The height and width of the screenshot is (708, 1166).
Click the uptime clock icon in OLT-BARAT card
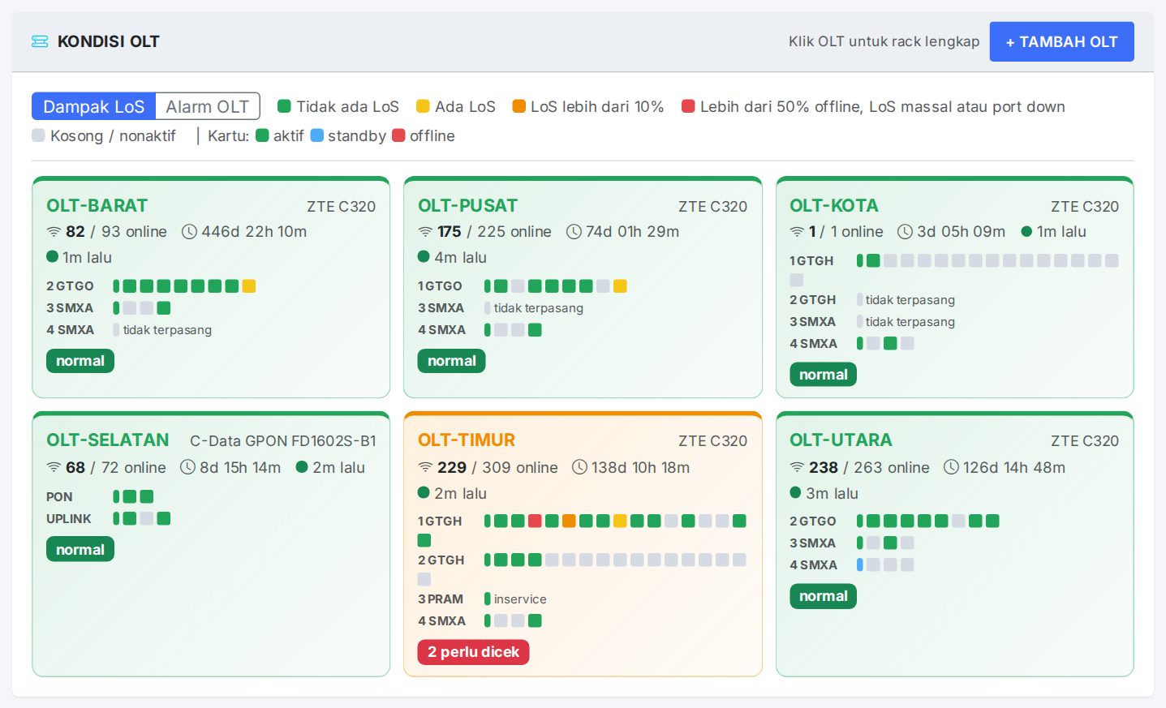pyautogui.click(x=189, y=232)
